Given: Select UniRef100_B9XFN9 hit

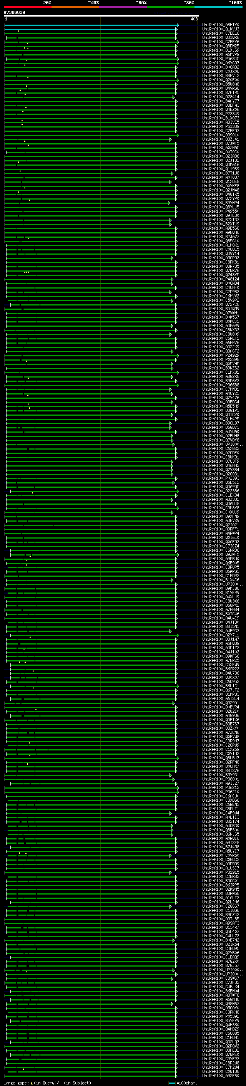Looking at the screenshot, I should pos(221,517).
